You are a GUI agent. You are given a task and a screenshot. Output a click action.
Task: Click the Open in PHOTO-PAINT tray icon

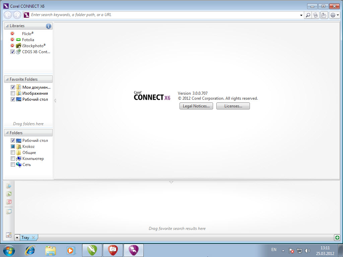point(9,202)
